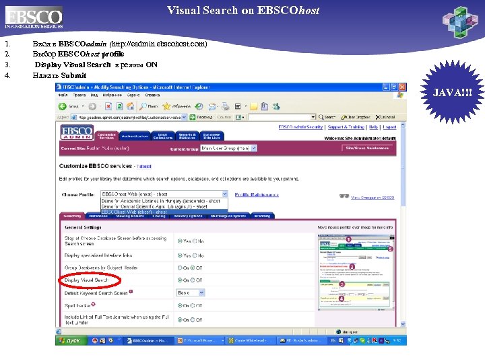The width and height of the screenshot is (485, 363).
Task: Click into the browser address bar field
Action: [x=129, y=117]
